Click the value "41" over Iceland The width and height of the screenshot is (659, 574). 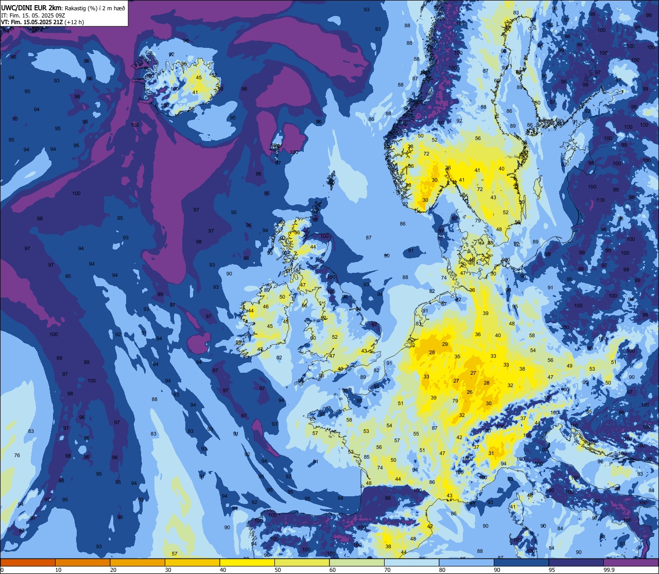coord(195,93)
